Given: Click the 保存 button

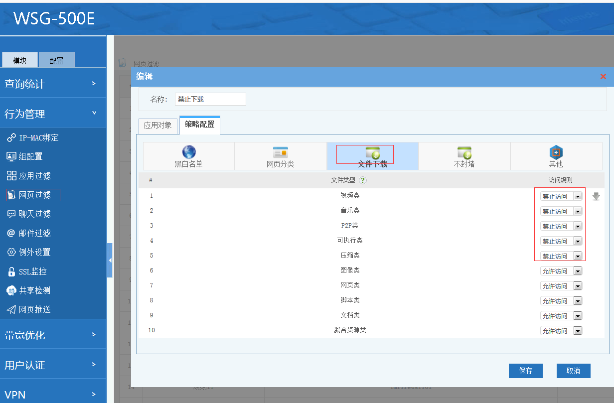Looking at the screenshot, I should tap(525, 371).
